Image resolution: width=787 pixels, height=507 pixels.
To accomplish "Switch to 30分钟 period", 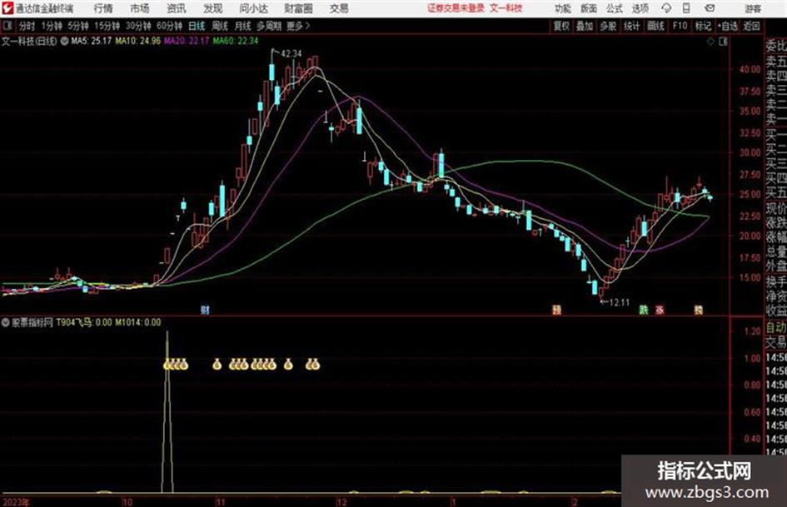I will pos(138,26).
